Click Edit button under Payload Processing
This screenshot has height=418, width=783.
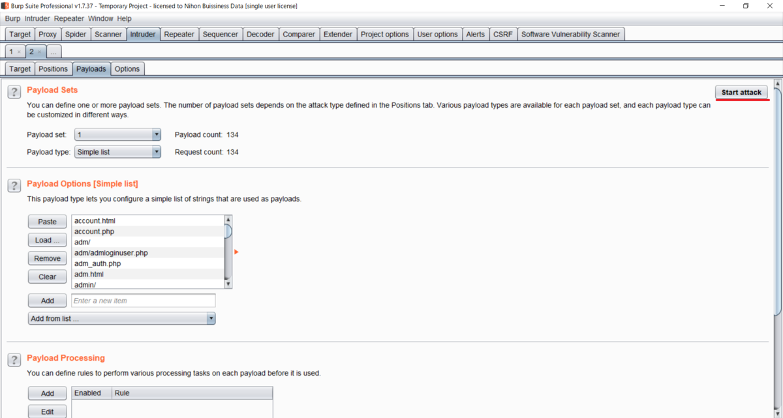click(47, 411)
